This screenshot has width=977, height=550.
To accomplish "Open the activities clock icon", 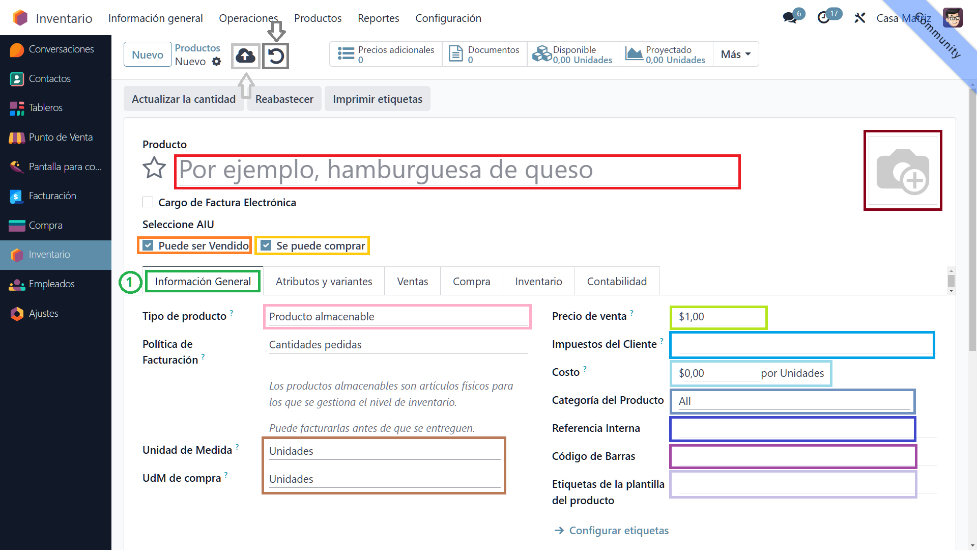I will (x=824, y=18).
